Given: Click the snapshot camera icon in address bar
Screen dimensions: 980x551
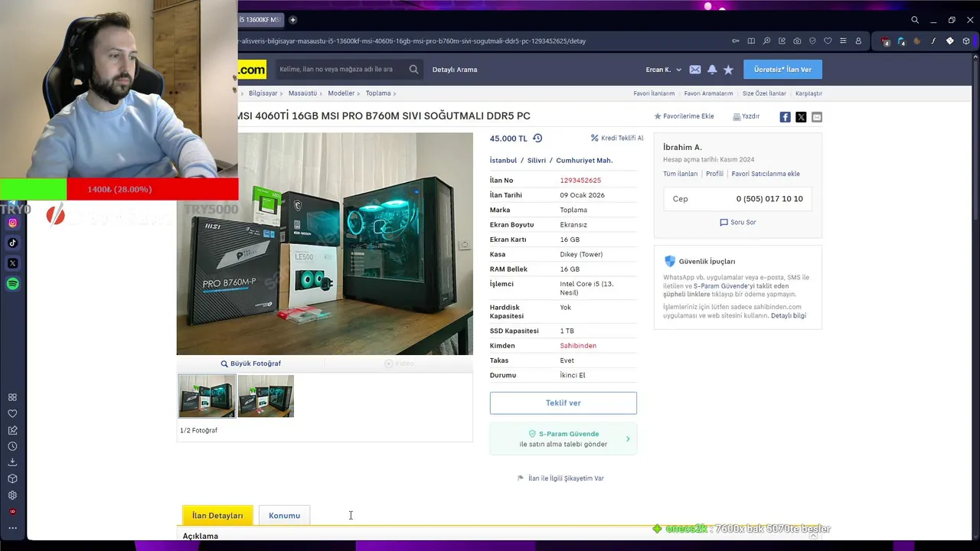Looking at the screenshot, I should (x=797, y=41).
